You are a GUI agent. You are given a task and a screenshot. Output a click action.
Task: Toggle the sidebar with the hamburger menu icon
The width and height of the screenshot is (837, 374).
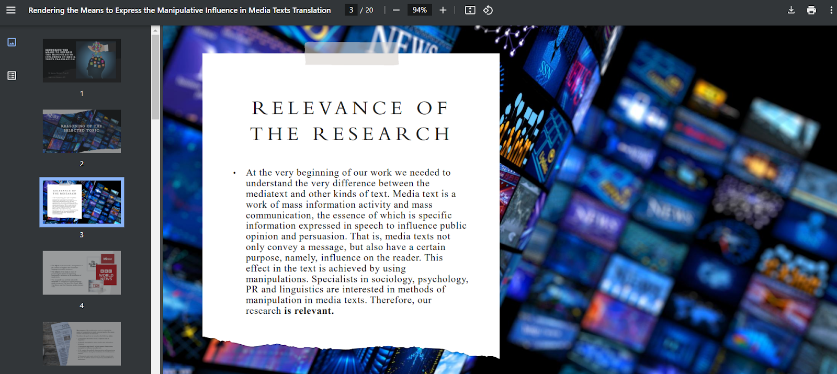coord(11,10)
